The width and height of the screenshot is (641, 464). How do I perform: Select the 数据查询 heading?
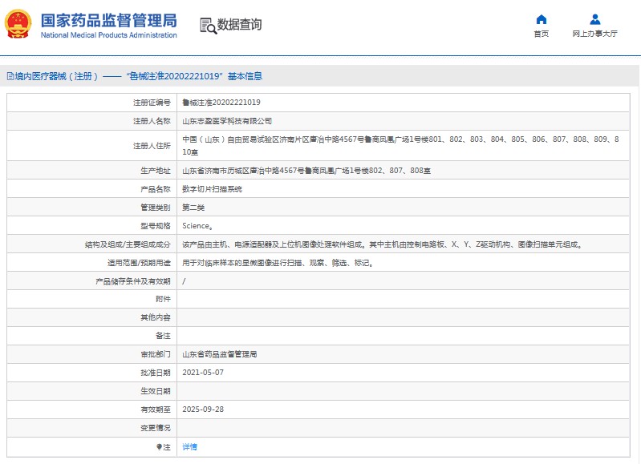coord(239,25)
